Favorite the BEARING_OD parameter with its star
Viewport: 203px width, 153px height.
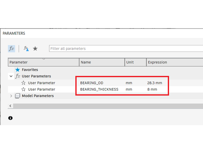click(x=24, y=83)
